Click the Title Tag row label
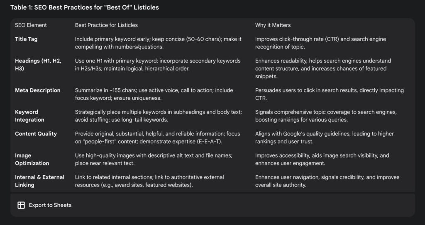The height and width of the screenshot is (225, 425). click(x=26, y=39)
